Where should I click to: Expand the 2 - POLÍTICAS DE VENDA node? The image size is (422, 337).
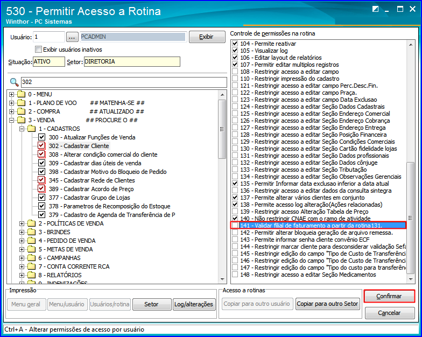pyautogui.click(x=22, y=224)
